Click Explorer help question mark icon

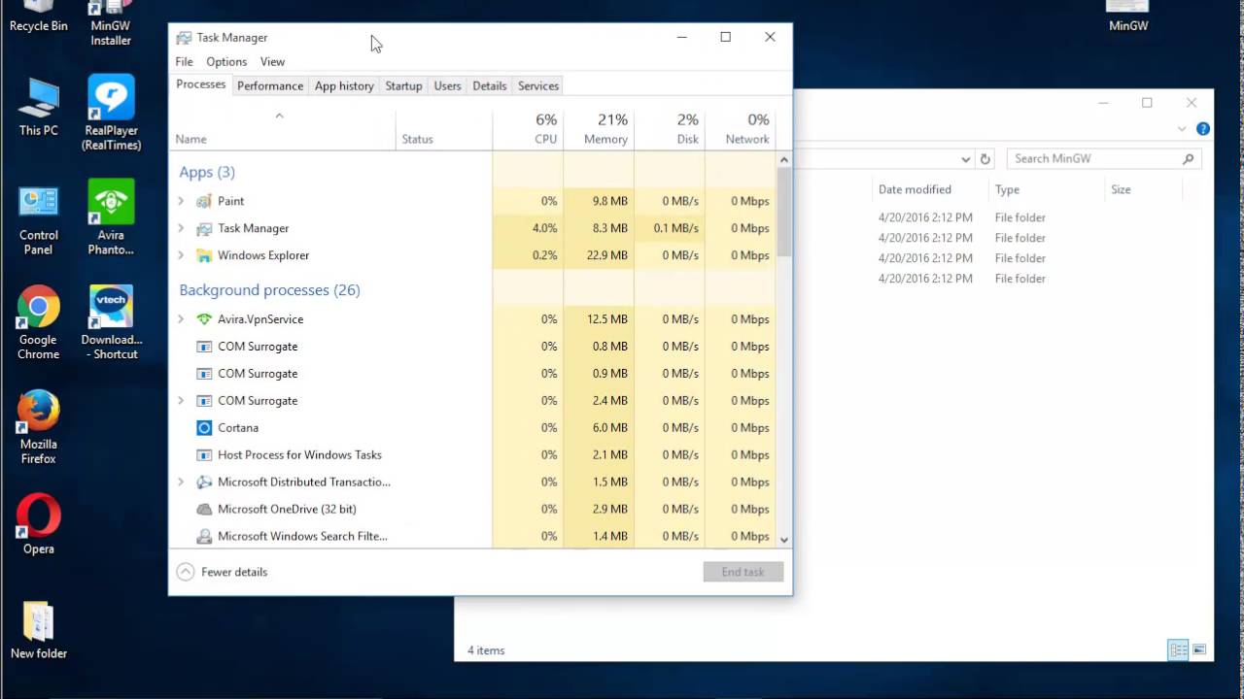[1203, 128]
